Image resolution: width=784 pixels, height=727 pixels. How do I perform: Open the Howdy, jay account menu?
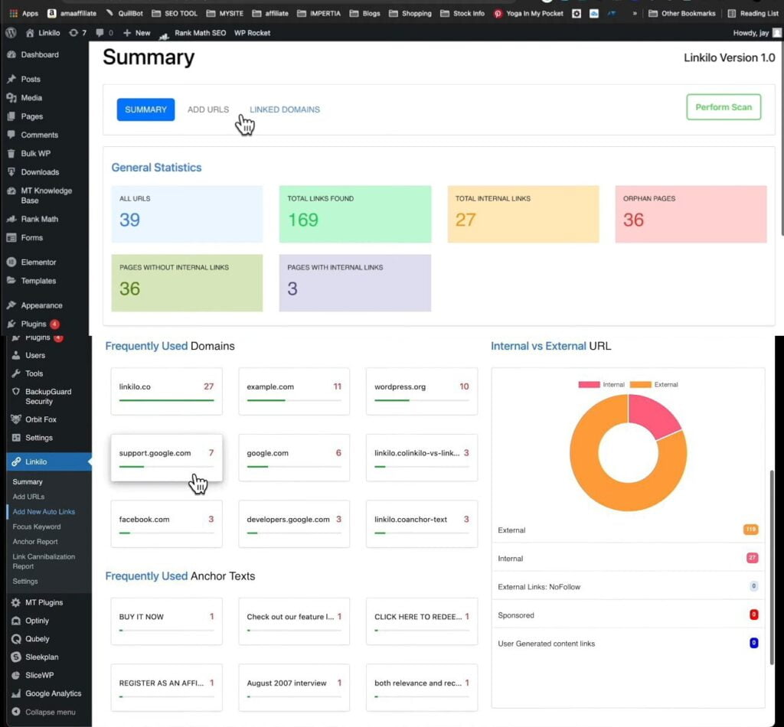click(757, 33)
